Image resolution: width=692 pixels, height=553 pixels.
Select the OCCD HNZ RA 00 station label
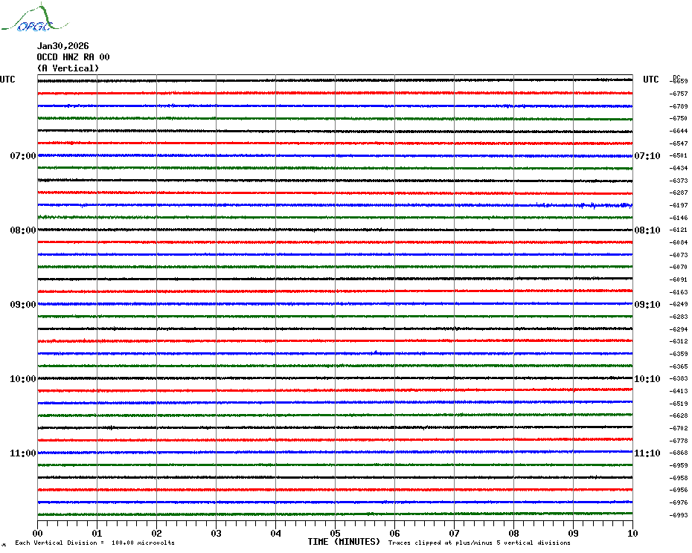pyautogui.click(x=73, y=57)
